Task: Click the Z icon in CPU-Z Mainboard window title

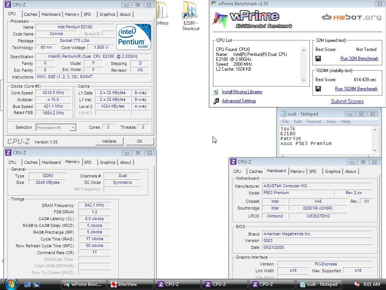Action: [233, 162]
